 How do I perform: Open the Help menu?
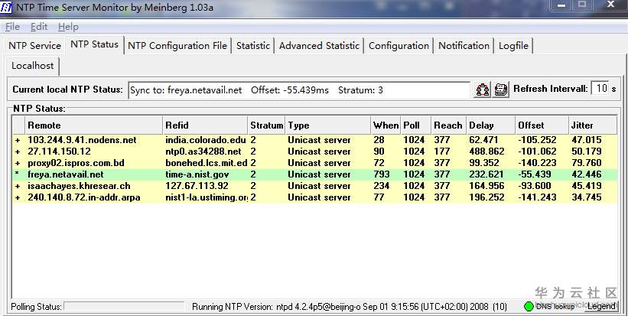(68, 27)
